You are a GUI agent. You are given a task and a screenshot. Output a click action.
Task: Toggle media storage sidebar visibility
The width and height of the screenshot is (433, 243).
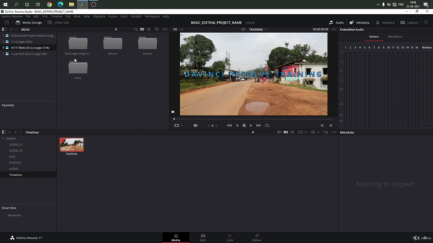point(4,30)
